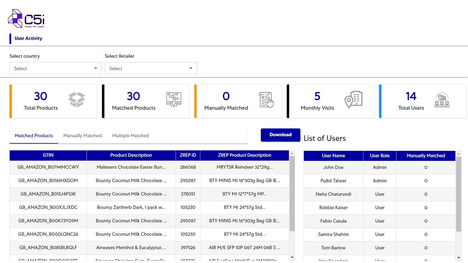Click the products table scroll down arrow
This screenshot has width=468, height=263.
[292, 258]
